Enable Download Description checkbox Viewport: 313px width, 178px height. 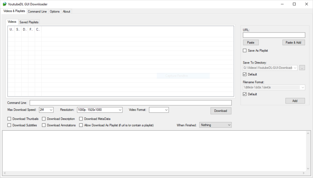coord(44,119)
